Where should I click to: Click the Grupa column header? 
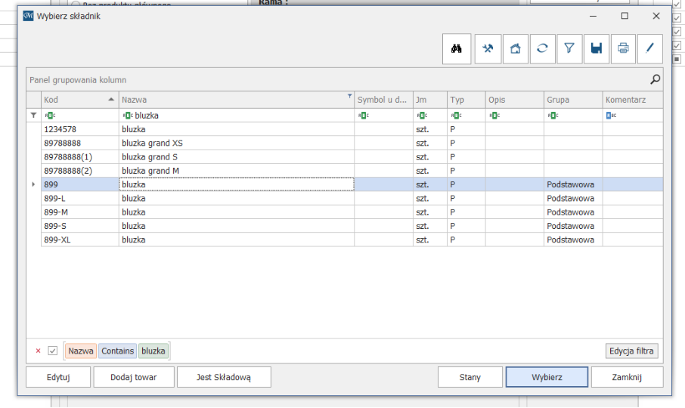pyautogui.click(x=572, y=100)
